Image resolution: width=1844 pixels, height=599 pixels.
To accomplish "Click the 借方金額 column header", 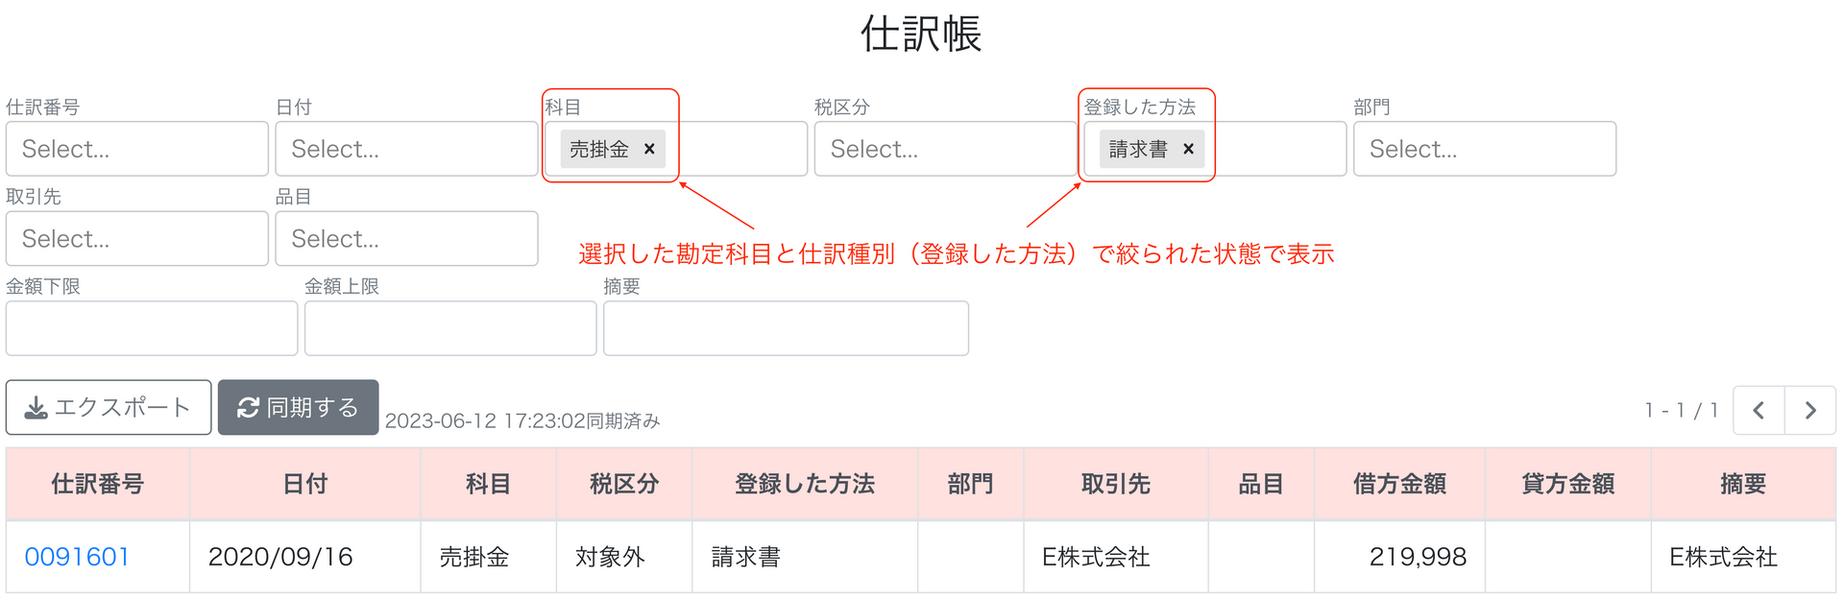I will (1399, 484).
